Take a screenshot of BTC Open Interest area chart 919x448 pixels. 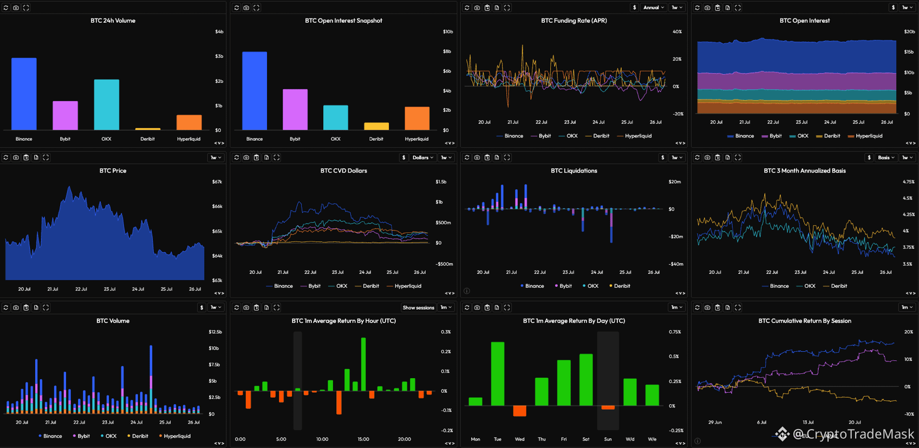tap(707, 8)
